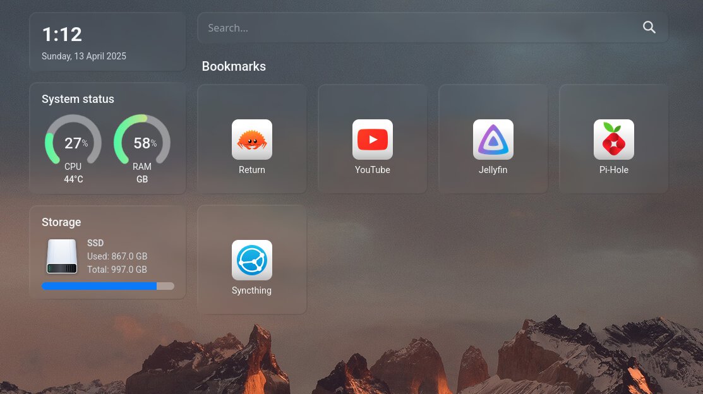Viewport: 703px width, 394px height.
Task: Open the YouTube bookmark icon
Action: point(372,140)
